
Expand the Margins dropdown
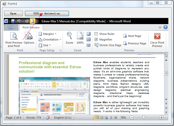coord(47,34)
